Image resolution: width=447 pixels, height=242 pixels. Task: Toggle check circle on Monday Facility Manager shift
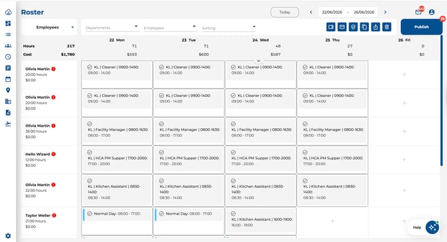click(x=89, y=124)
